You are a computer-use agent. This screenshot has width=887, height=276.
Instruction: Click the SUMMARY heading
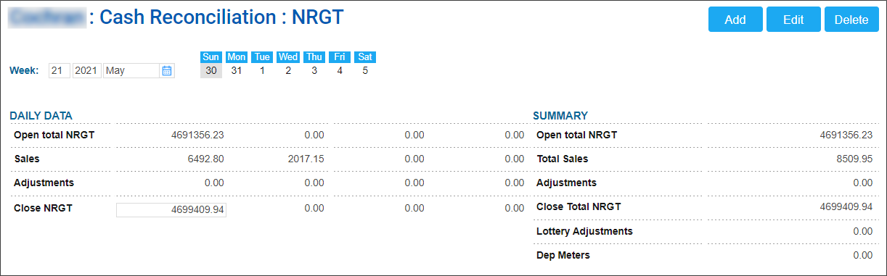click(560, 115)
